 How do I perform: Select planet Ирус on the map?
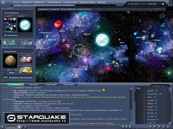click(119, 40)
